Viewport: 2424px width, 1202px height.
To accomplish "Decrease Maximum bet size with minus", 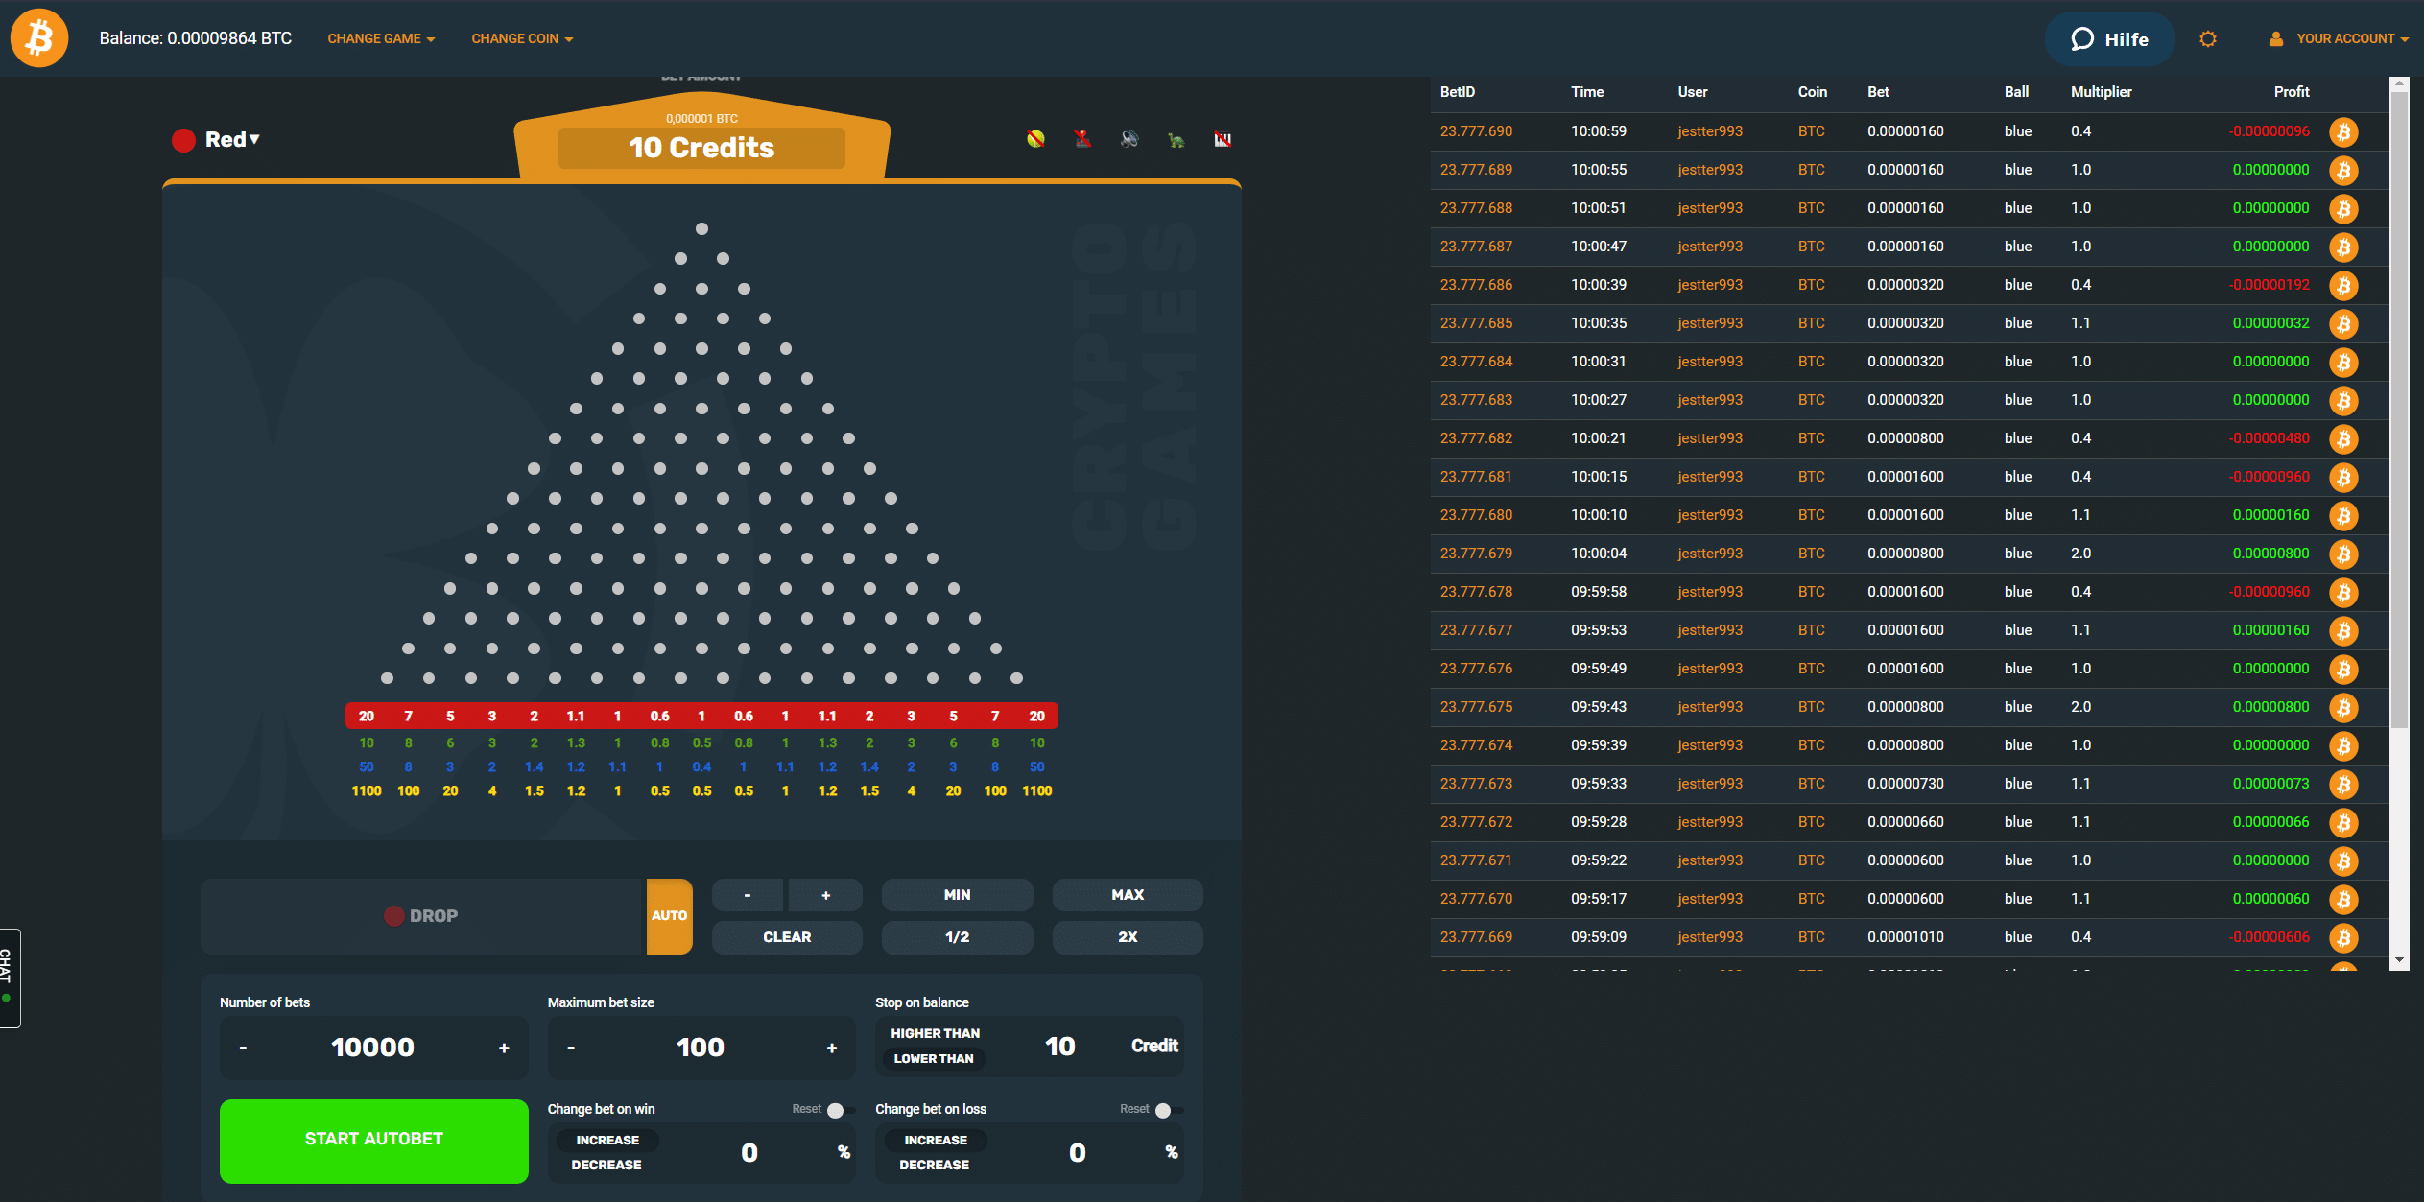I will pyautogui.click(x=571, y=1048).
